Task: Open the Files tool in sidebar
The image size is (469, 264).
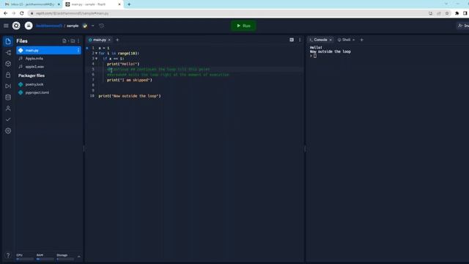Action: tap(8, 41)
